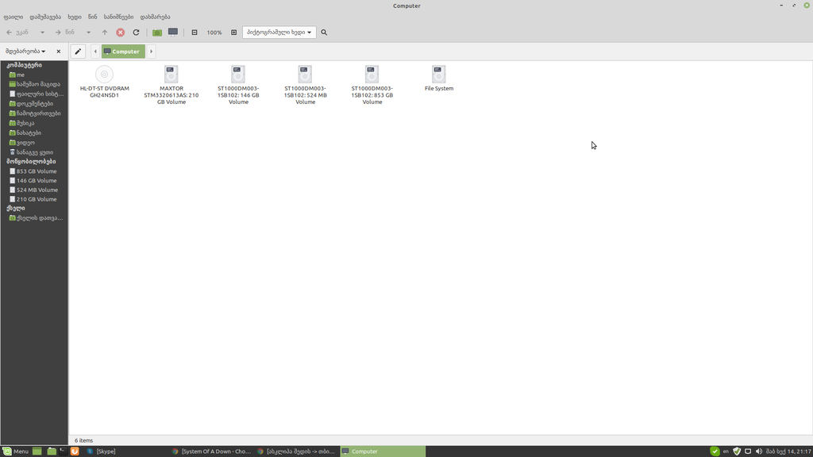Viewport: 813px width, 457px height.
Task: Click the Computer monitor toolbar icon
Action: tap(173, 32)
